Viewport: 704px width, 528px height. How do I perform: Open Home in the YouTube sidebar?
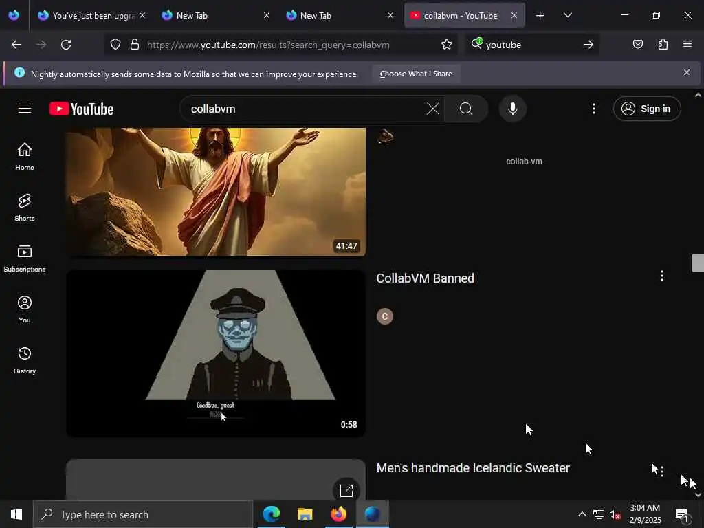pos(25,156)
